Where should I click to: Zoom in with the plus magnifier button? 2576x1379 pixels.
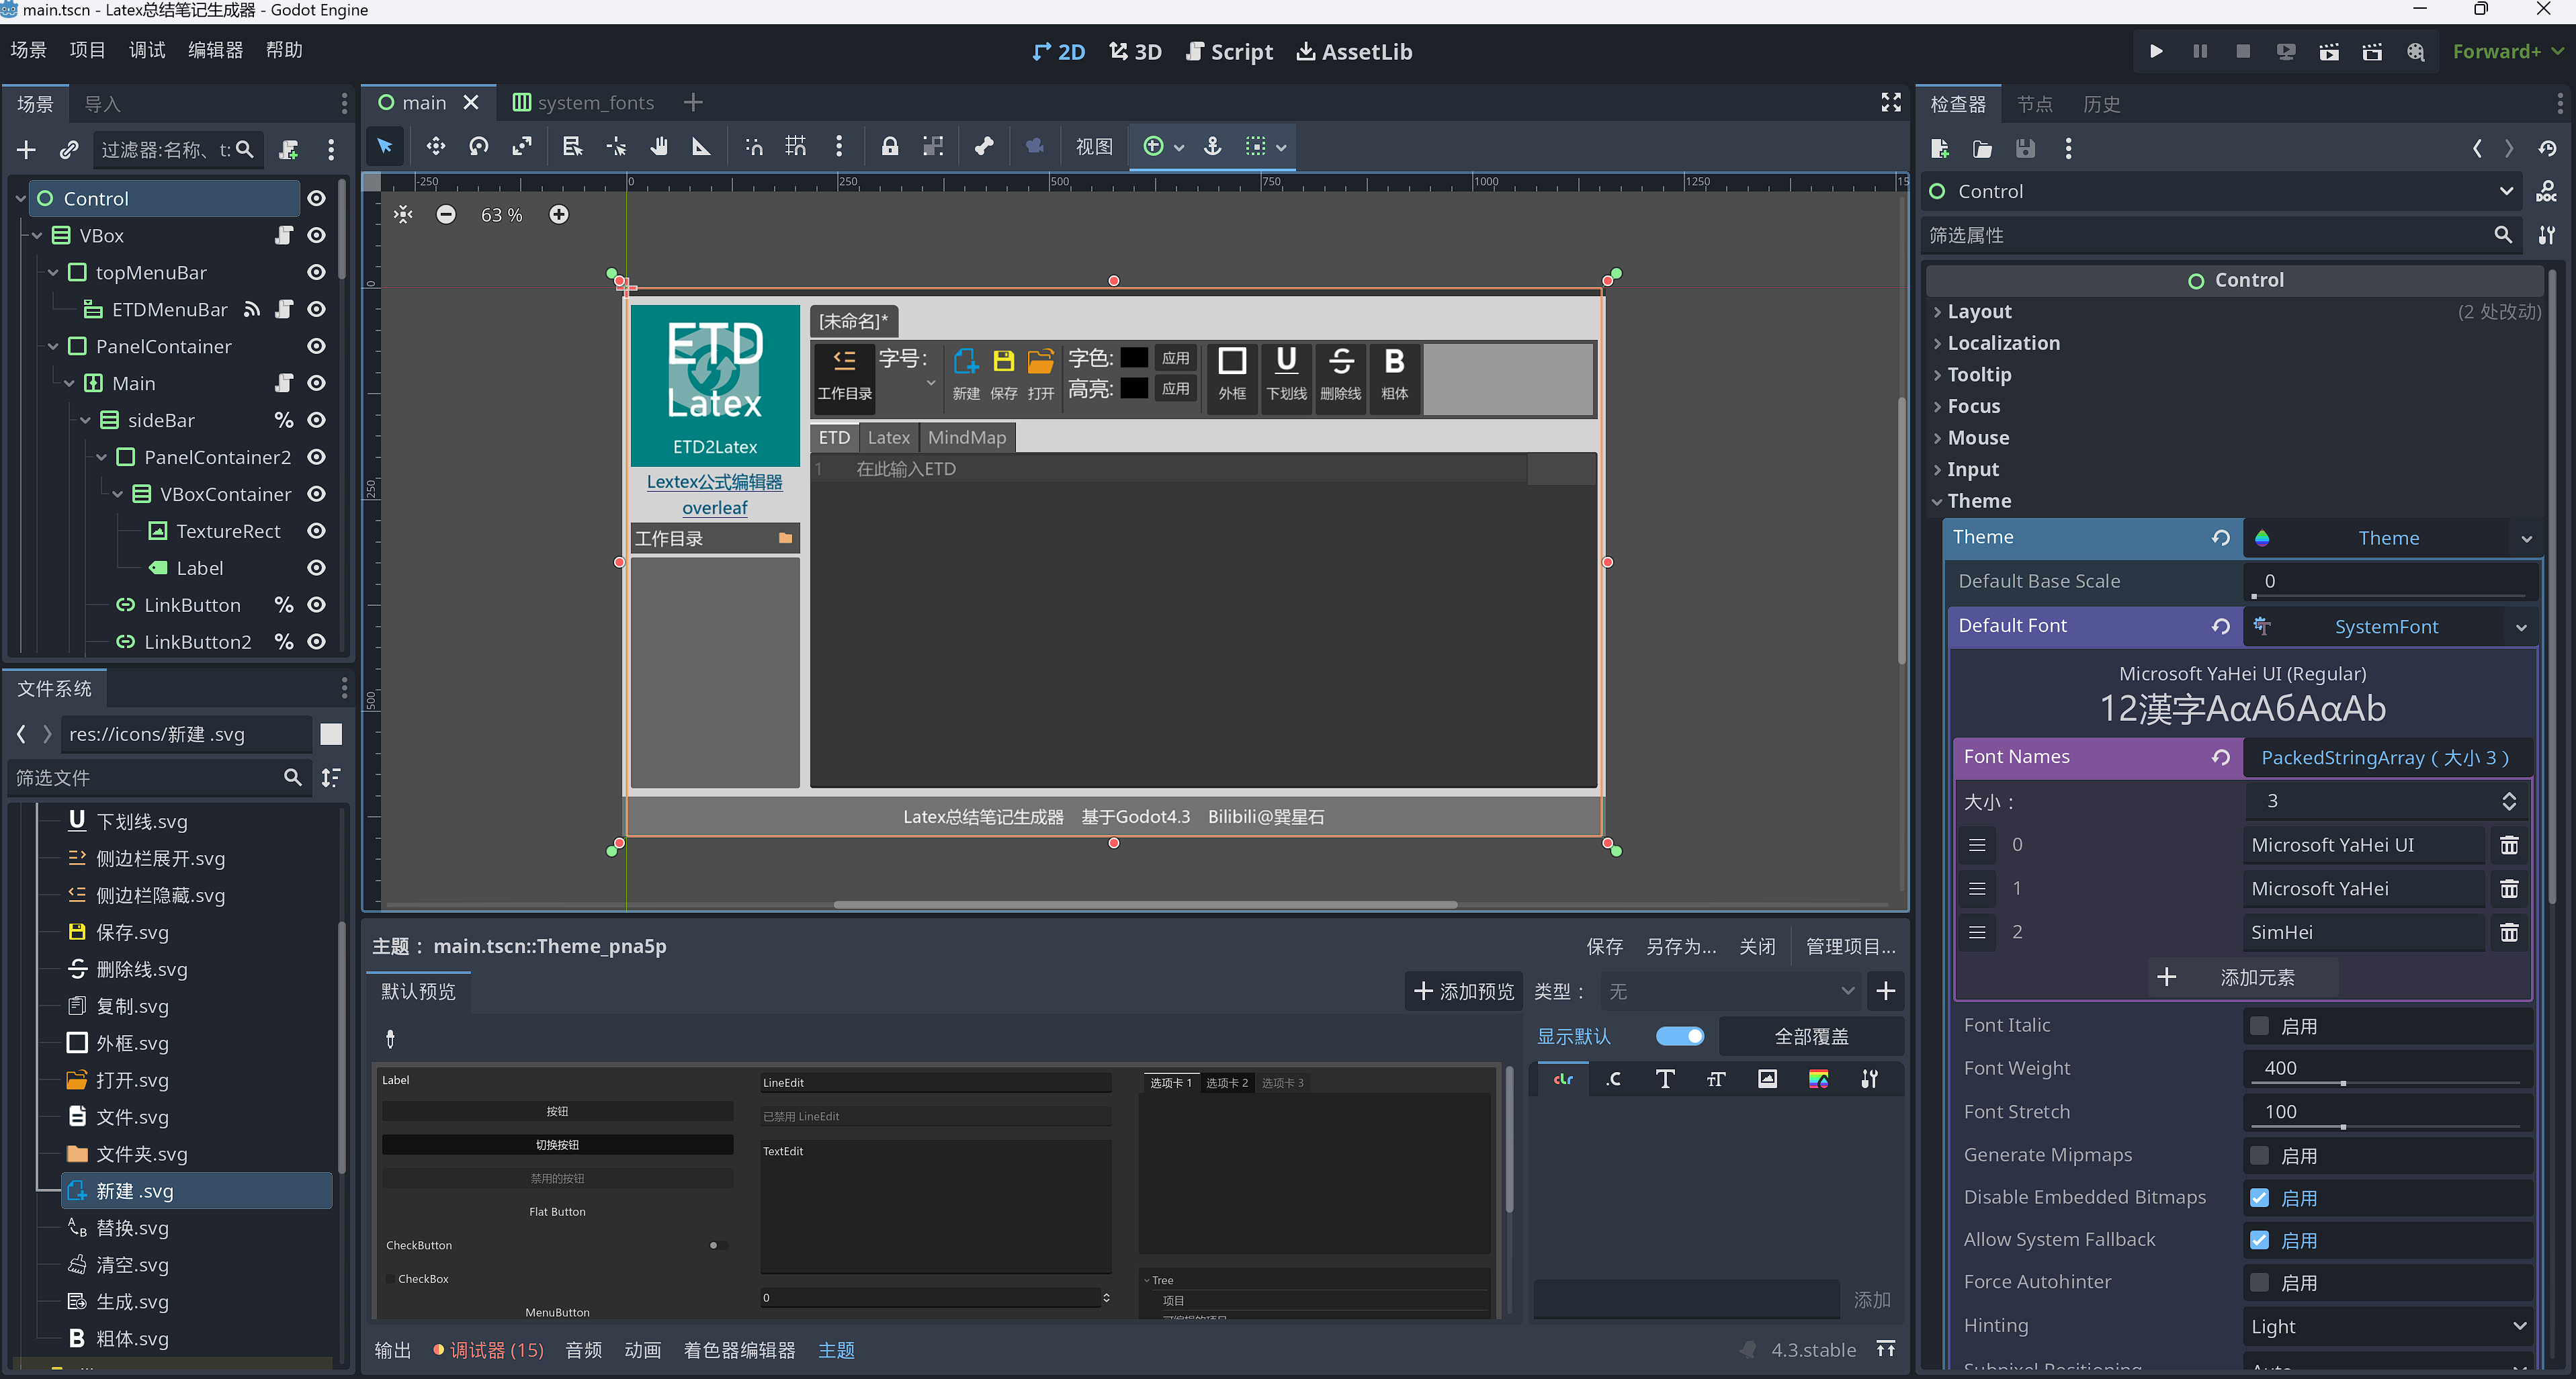(x=559, y=215)
